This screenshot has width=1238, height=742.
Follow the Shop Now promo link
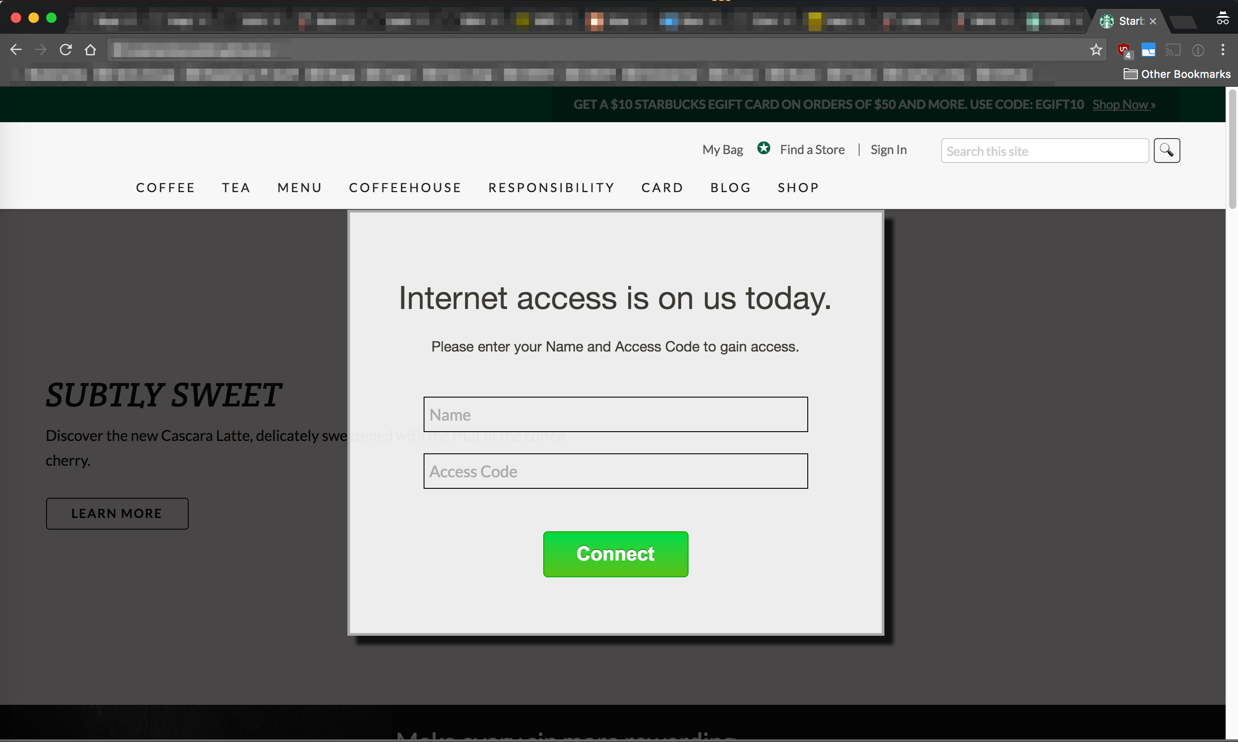1123,104
